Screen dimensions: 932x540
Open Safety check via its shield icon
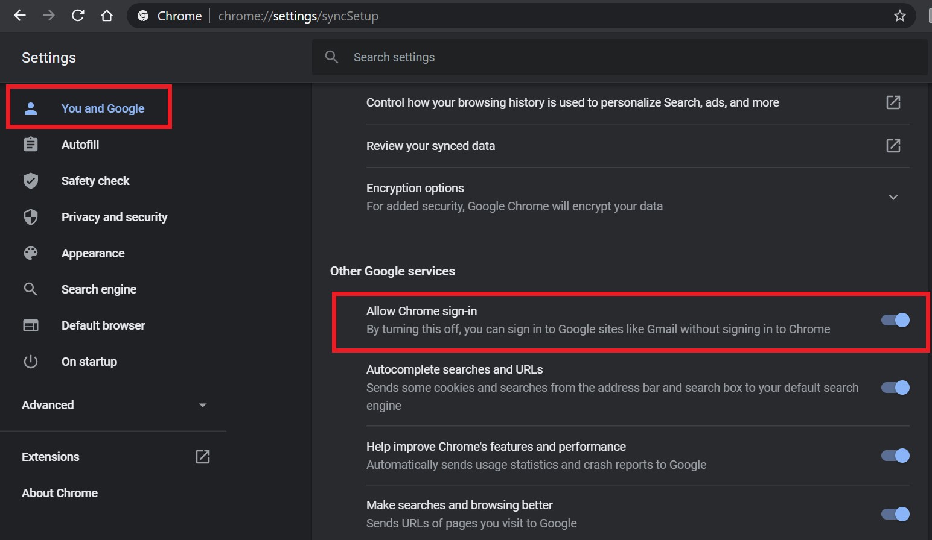30,180
